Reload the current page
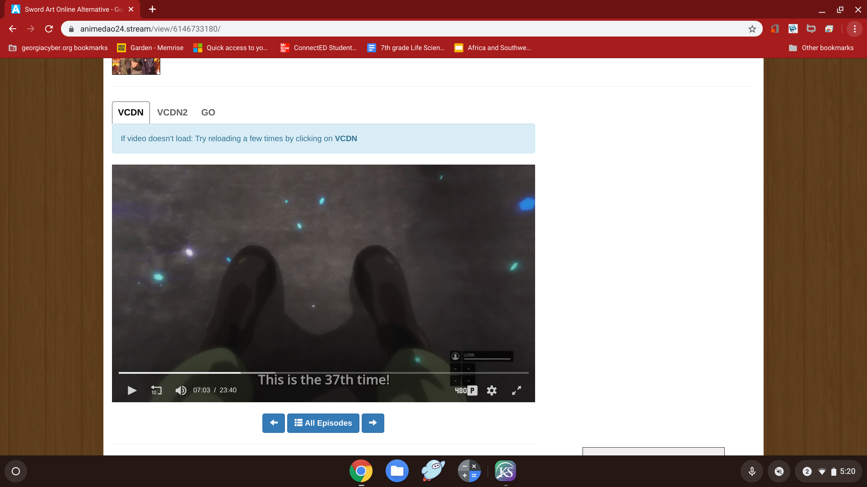This screenshot has width=867, height=487. click(49, 29)
